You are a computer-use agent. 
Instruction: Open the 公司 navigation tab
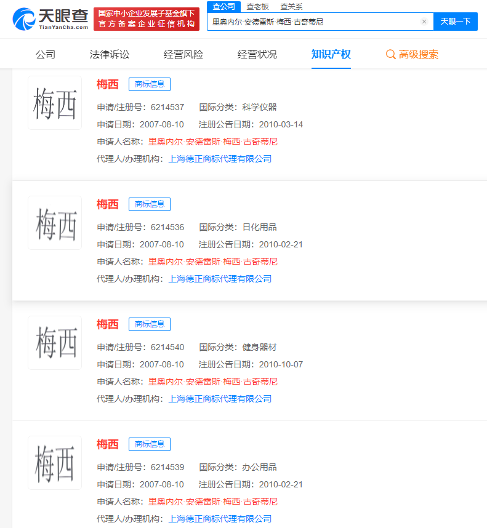46,54
